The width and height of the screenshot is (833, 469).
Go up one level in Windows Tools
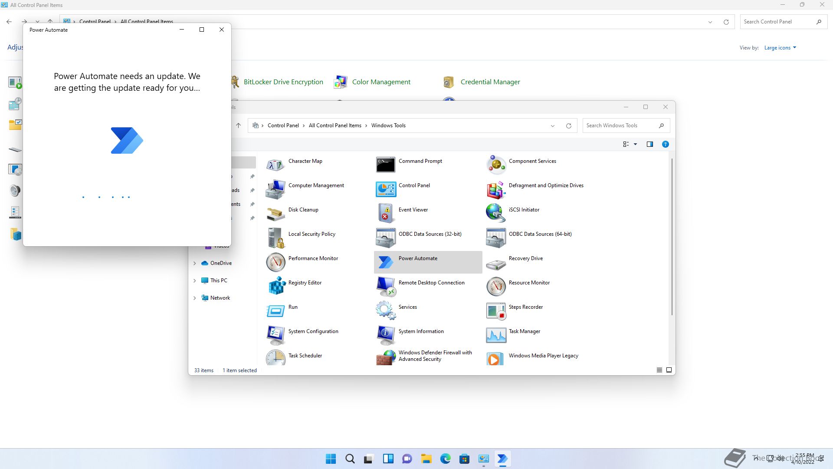238,126
